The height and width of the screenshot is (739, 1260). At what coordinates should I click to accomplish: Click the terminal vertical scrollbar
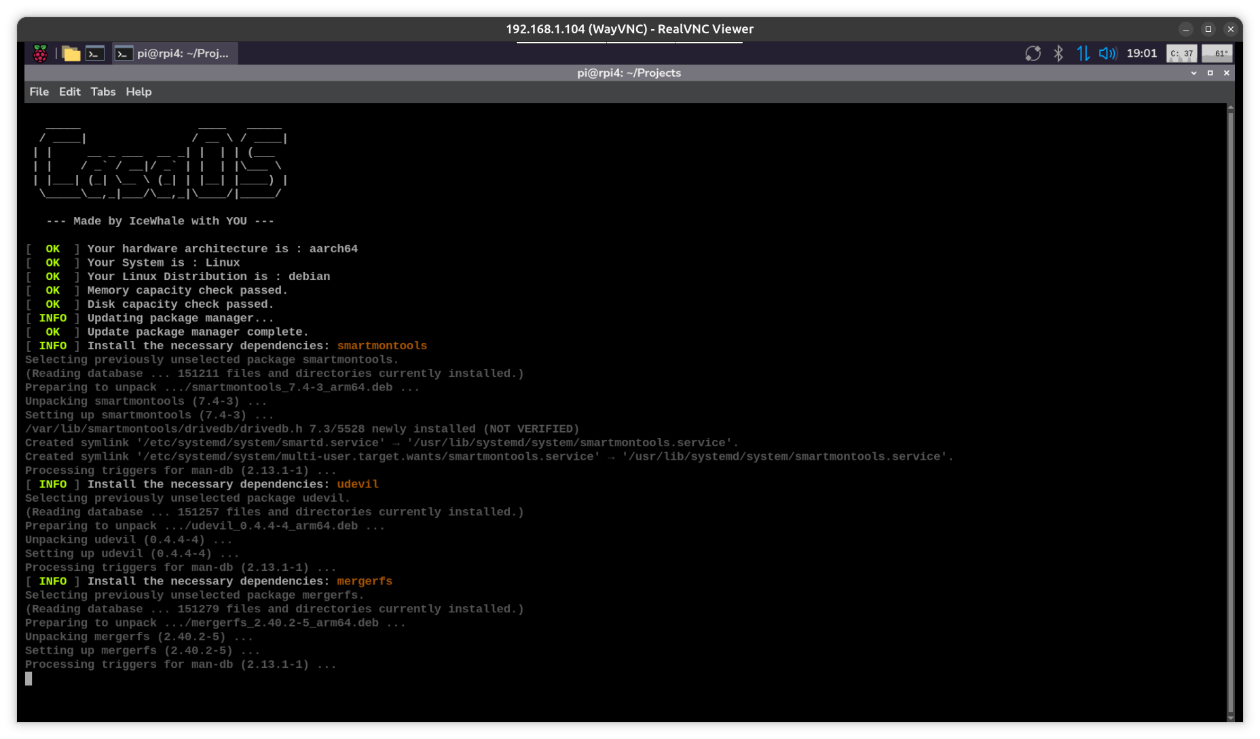[1230, 407]
